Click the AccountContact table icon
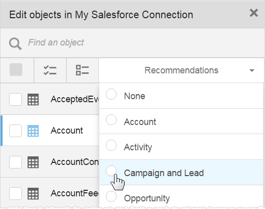 pos(33,162)
